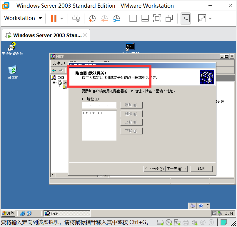Open language bar options menu
237x227 pixels.
[208, 206]
